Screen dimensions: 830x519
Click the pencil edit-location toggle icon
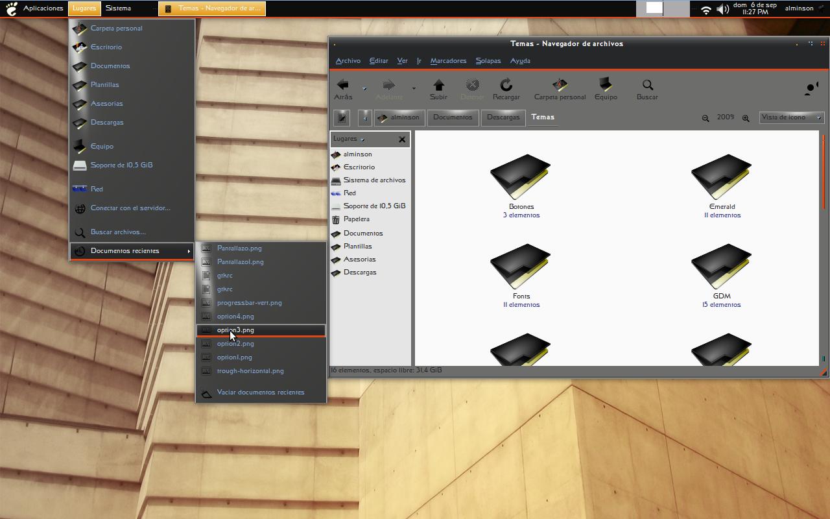point(342,117)
